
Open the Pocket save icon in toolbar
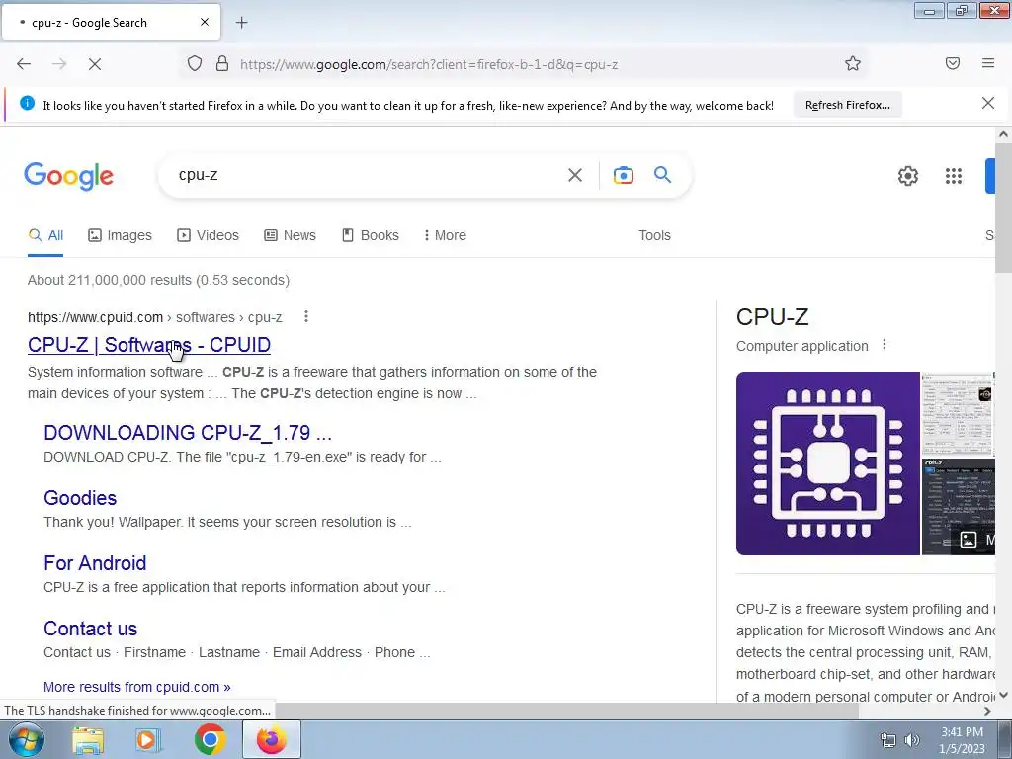[953, 63]
